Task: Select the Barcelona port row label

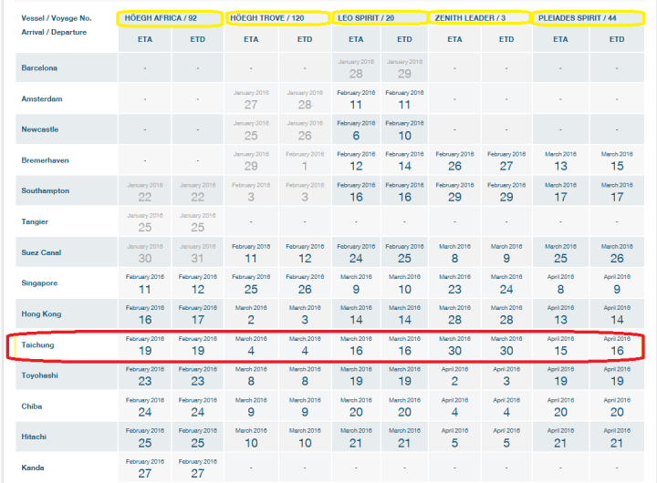Action: [x=39, y=67]
